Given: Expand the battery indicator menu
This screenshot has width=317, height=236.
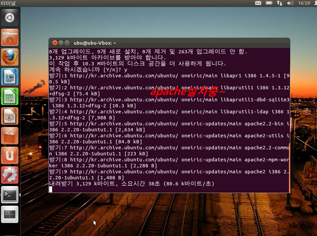Looking at the screenshot, I should [x=269, y=3].
